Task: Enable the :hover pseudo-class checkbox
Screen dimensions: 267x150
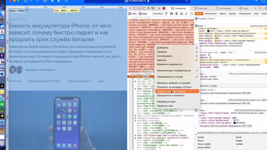Action: click(x=234, y=137)
